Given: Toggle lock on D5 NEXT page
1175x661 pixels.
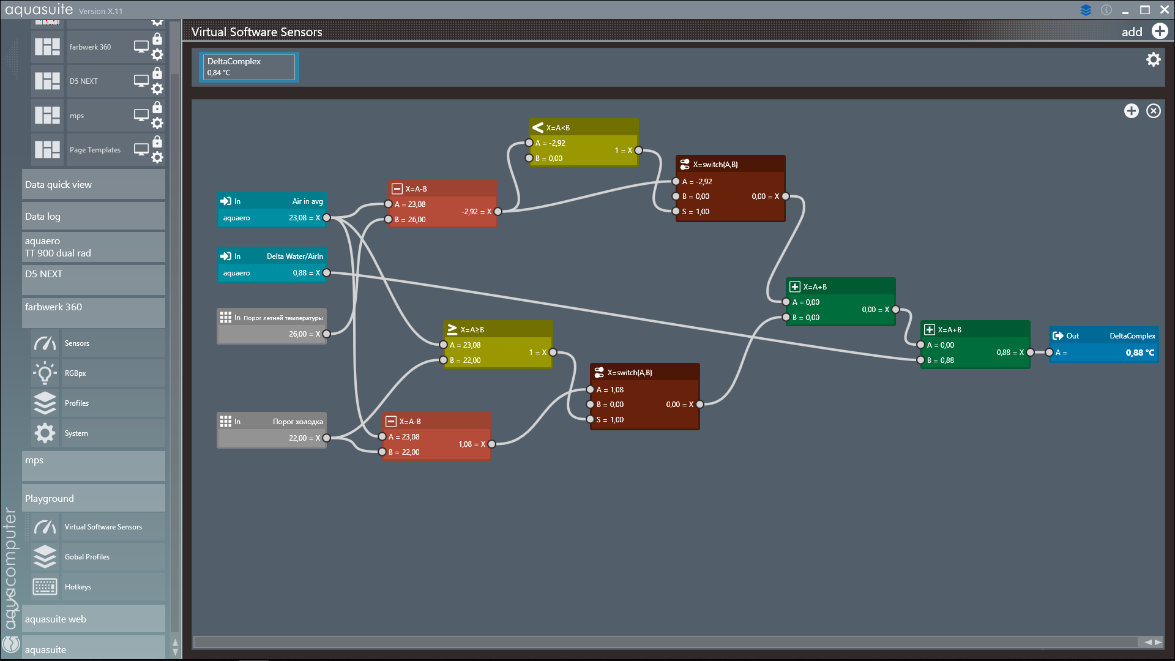Looking at the screenshot, I should (157, 73).
